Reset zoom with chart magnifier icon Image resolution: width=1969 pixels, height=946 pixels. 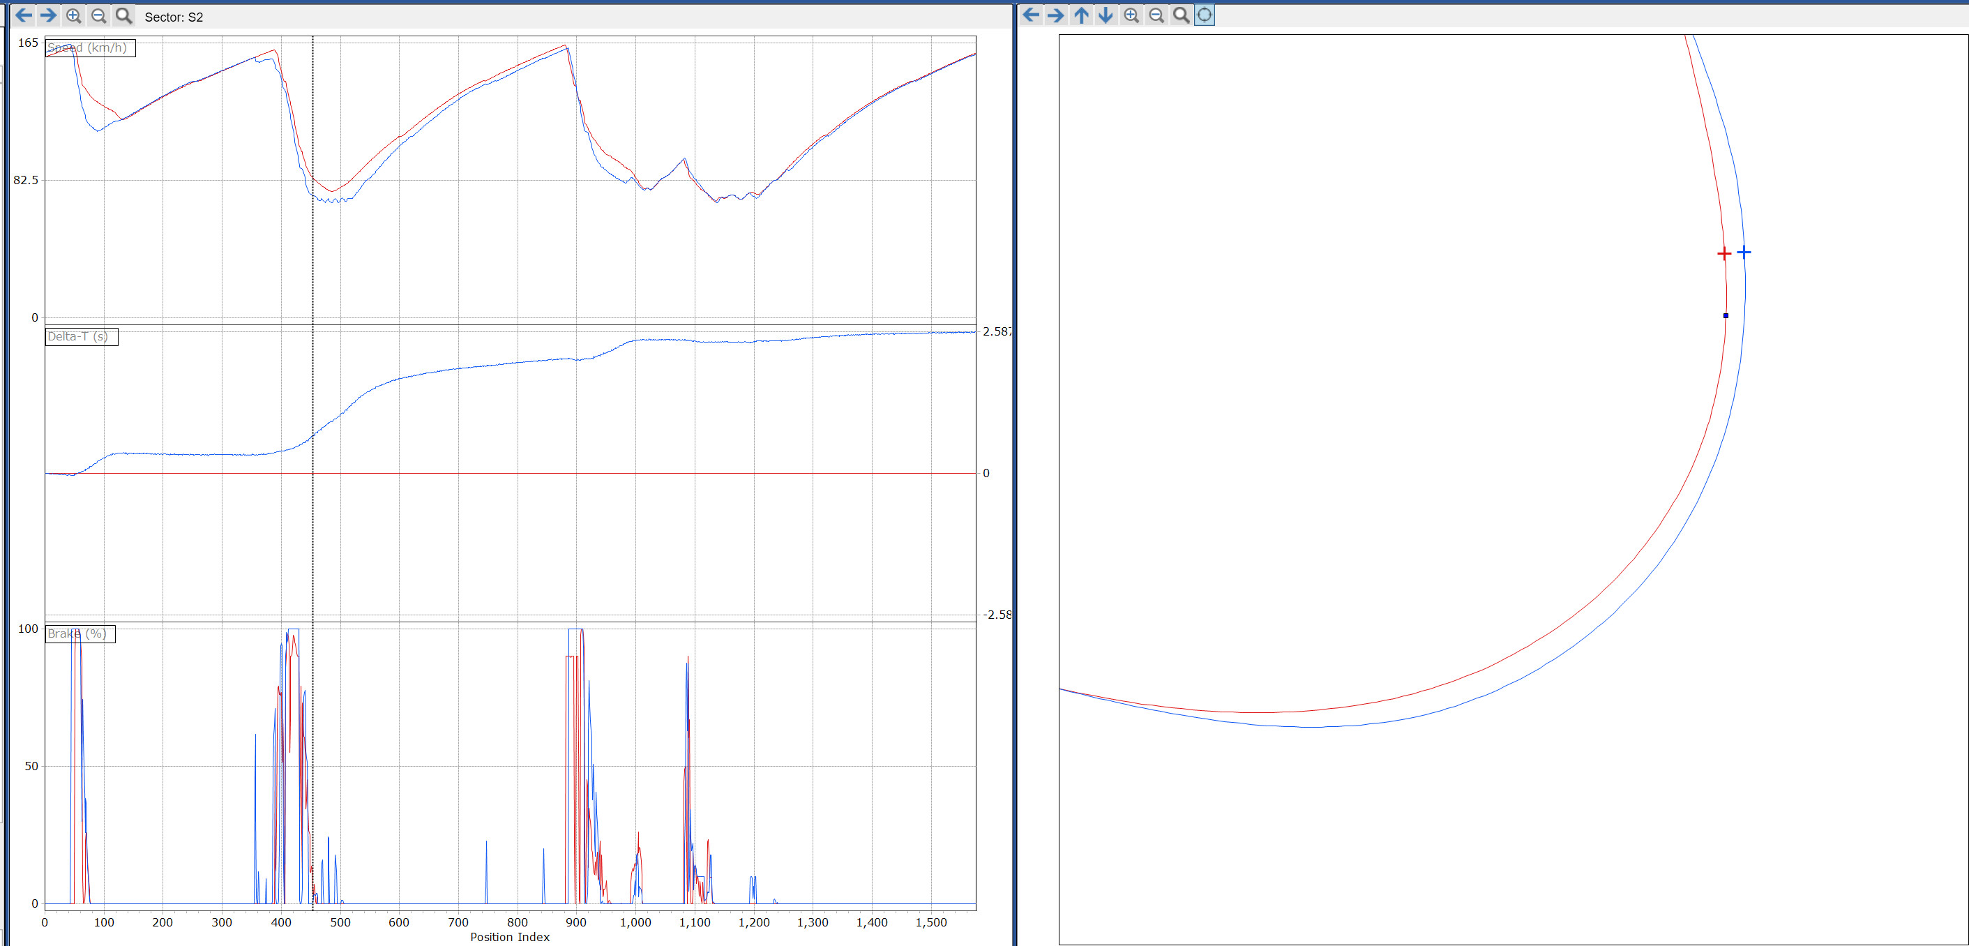pos(123,16)
